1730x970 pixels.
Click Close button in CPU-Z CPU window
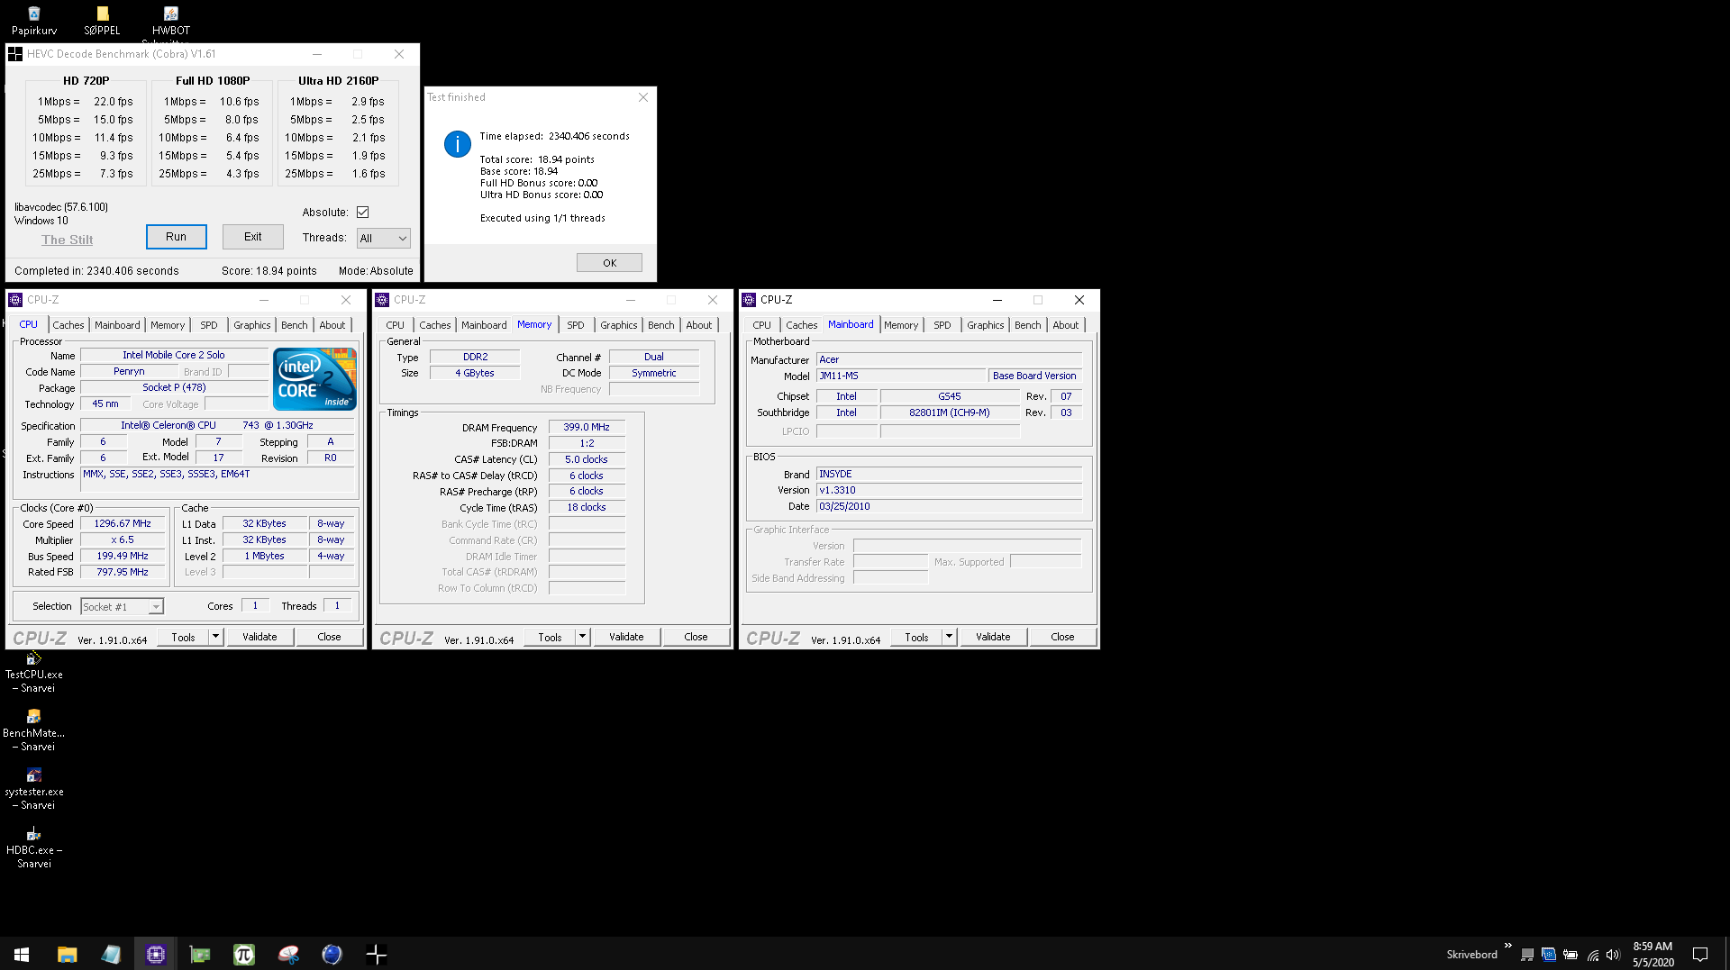(329, 637)
